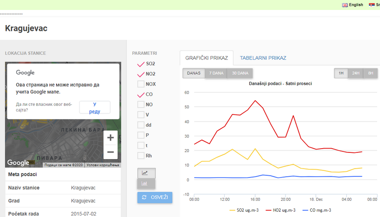Click the chart title Današnji podaci - Satni proseci

pyautogui.click(x=280, y=84)
